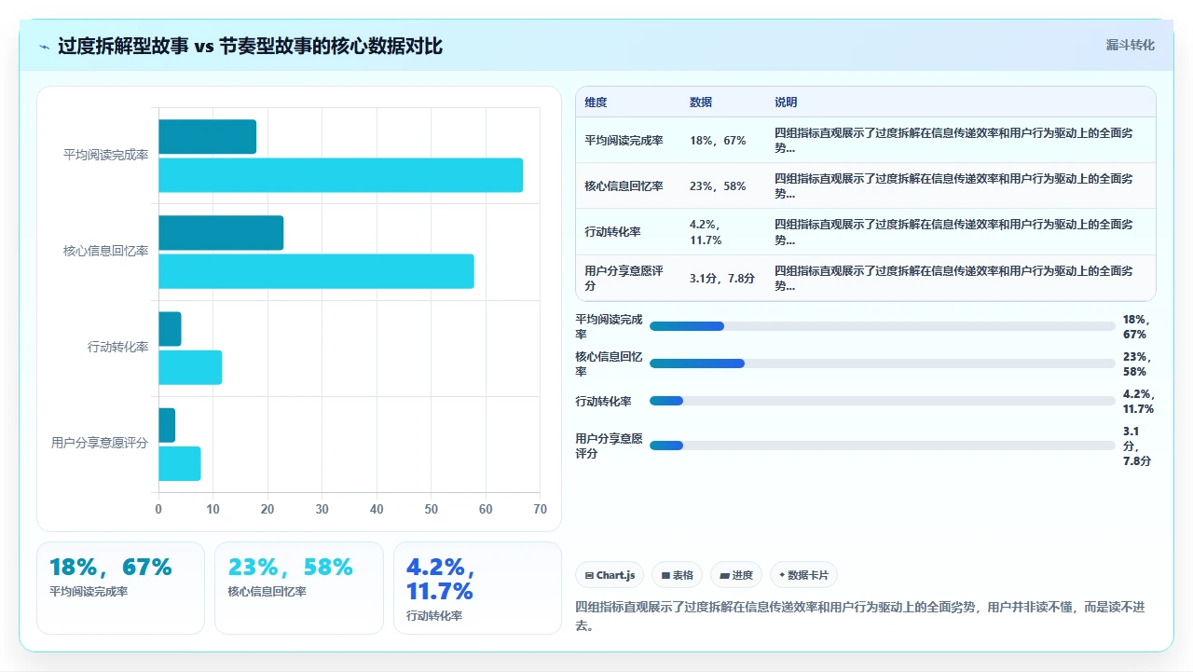Open the 4.2%，11.7% data card
This screenshot has width=1193, height=672.
(477, 588)
